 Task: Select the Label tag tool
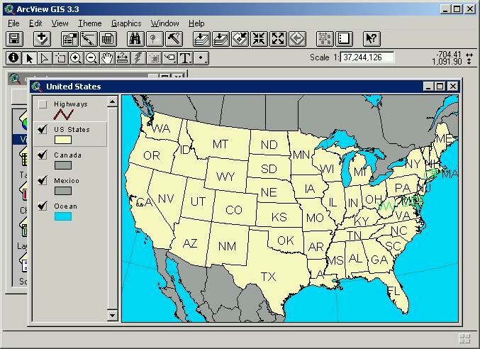[x=170, y=58]
